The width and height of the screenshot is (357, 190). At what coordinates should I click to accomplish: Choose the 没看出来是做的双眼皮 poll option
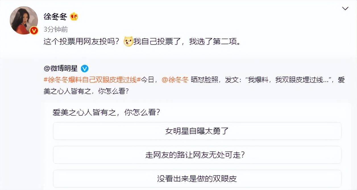tap(197, 179)
